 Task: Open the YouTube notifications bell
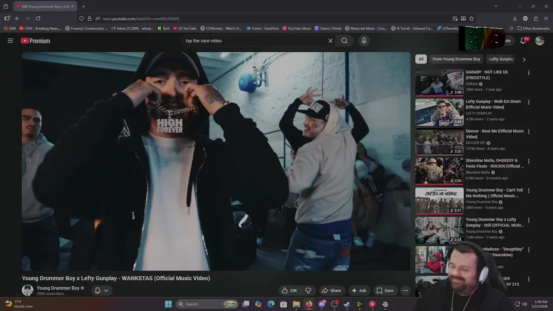coord(523,41)
